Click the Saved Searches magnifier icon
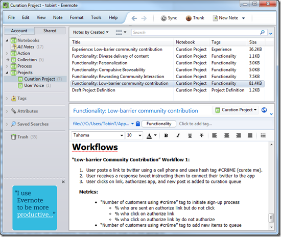 (13, 124)
